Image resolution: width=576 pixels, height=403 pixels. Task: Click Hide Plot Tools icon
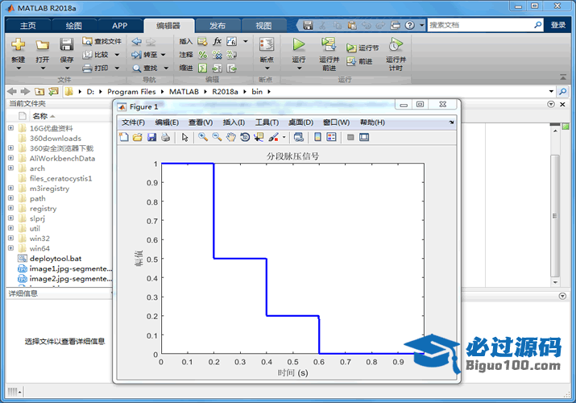tap(350, 137)
